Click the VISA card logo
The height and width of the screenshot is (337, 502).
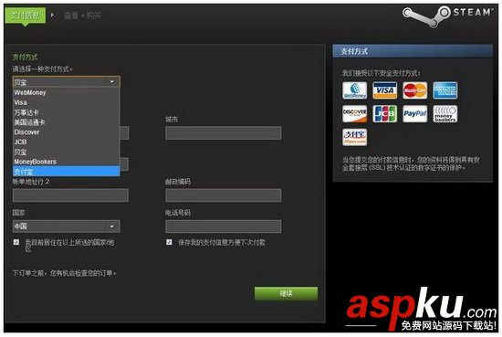pos(384,90)
